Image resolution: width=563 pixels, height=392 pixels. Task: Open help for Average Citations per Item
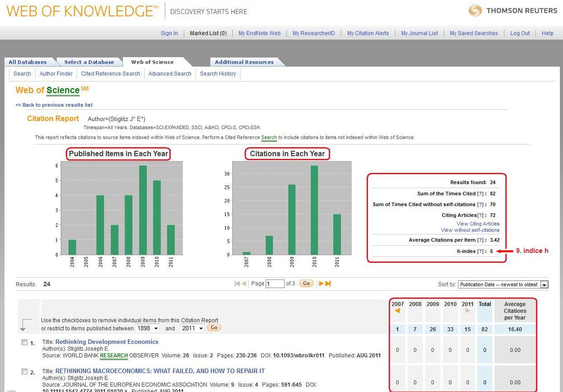coord(480,240)
